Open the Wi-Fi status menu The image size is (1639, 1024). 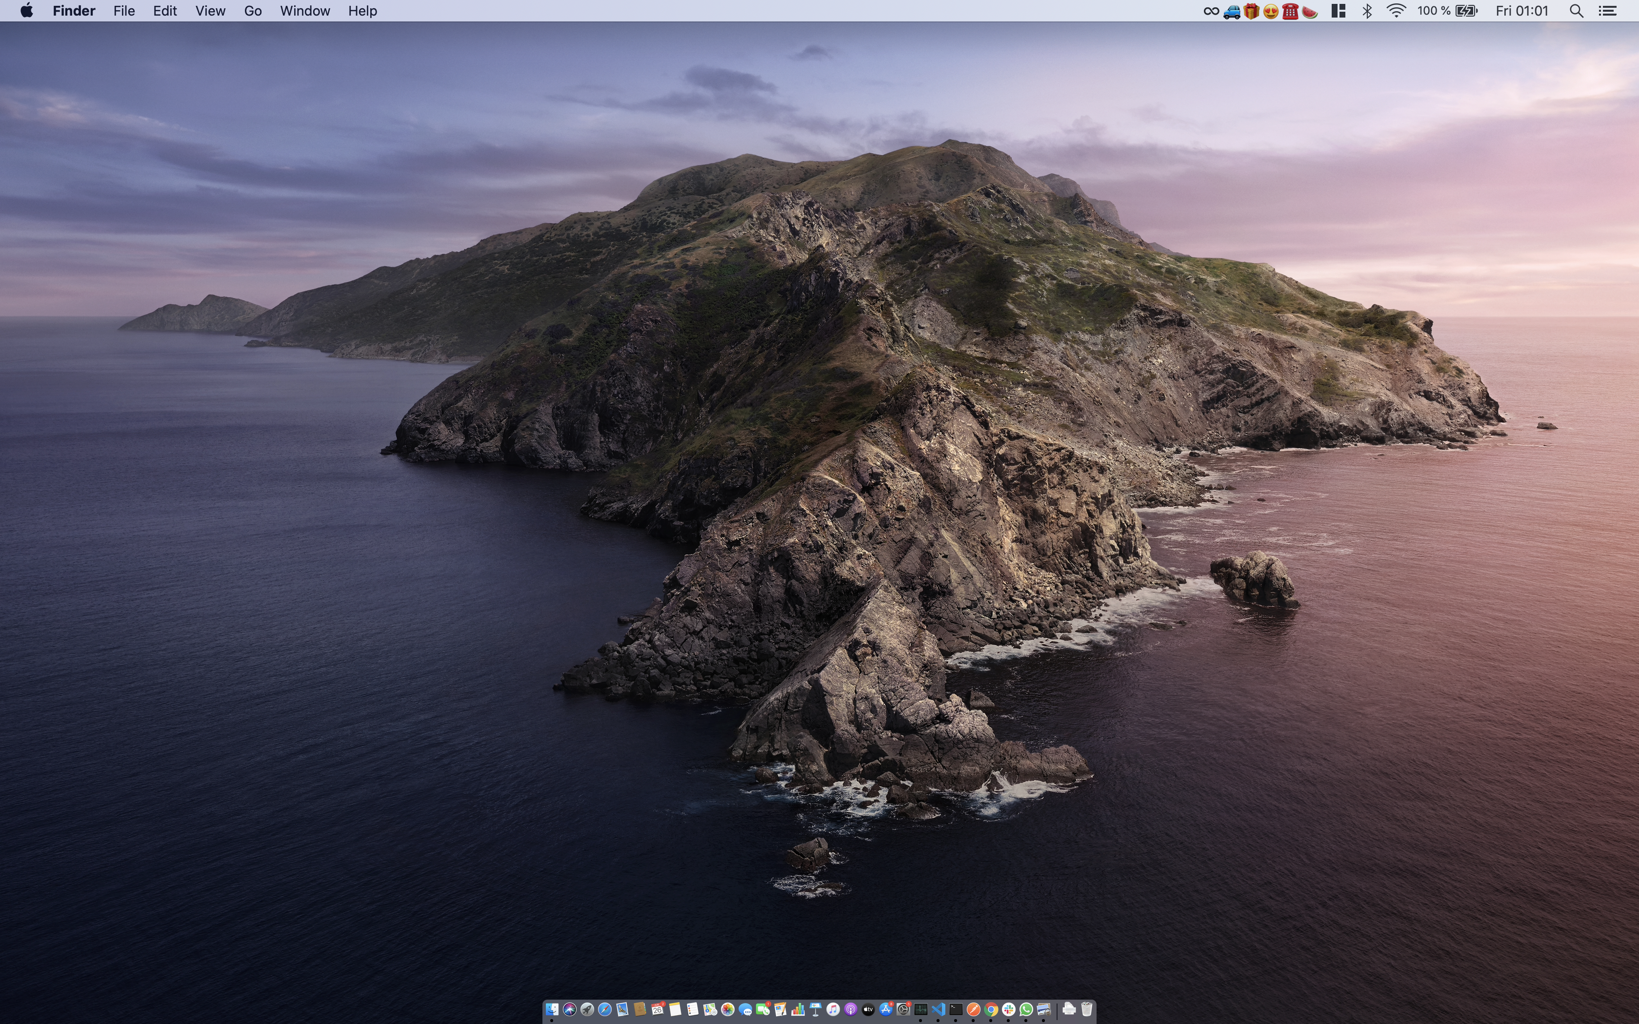(x=1397, y=10)
